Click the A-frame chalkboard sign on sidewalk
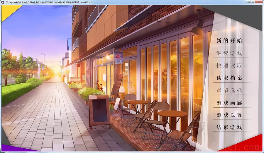This screenshot has height=153, width=264. [x=99, y=112]
